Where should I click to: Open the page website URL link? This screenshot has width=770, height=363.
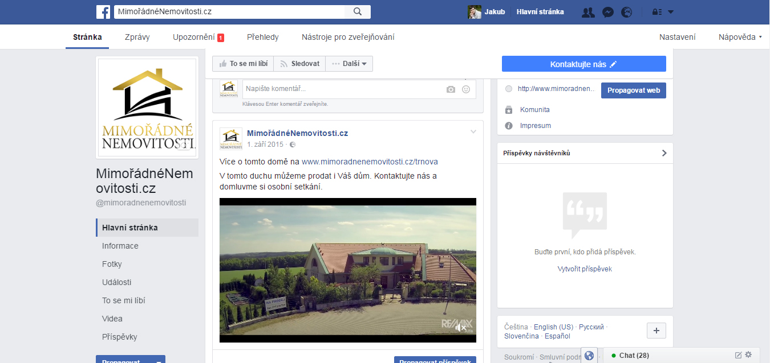556,89
